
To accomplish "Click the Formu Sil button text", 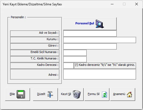I will pos(93,94).
